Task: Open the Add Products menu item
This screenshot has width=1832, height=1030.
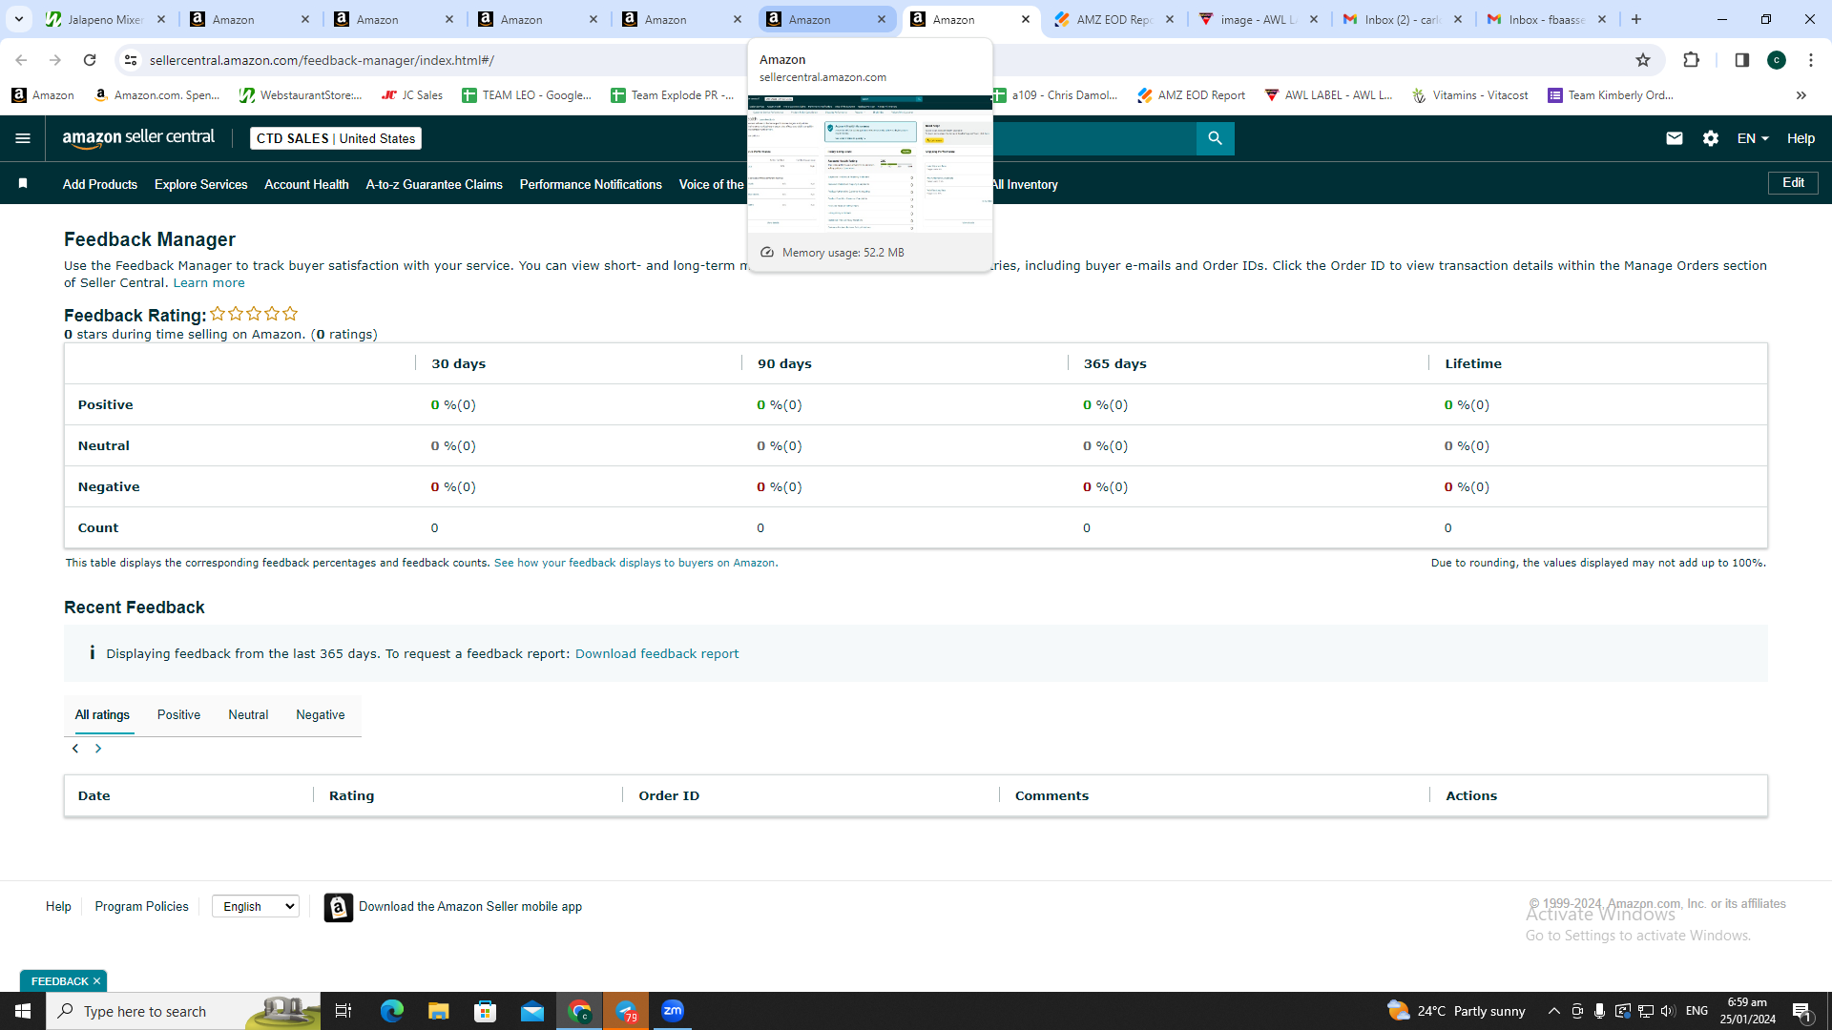Action: (x=100, y=184)
